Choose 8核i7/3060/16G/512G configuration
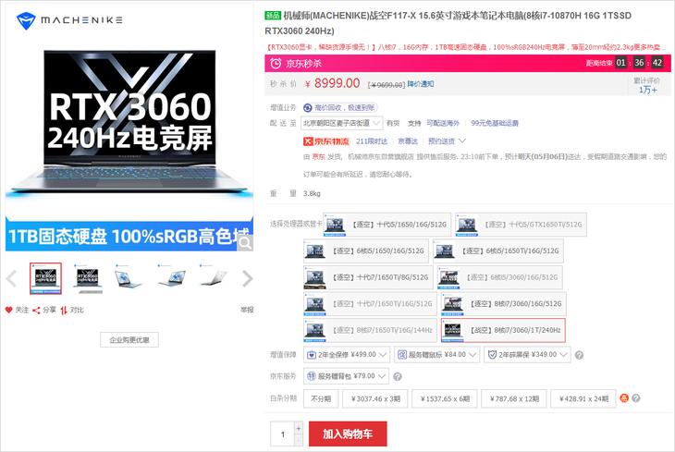The image size is (675, 452). click(x=503, y=304)
